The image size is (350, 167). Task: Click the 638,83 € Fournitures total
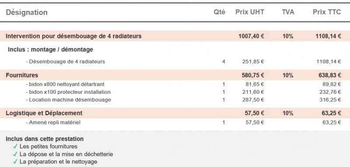(x=330, y=75)
